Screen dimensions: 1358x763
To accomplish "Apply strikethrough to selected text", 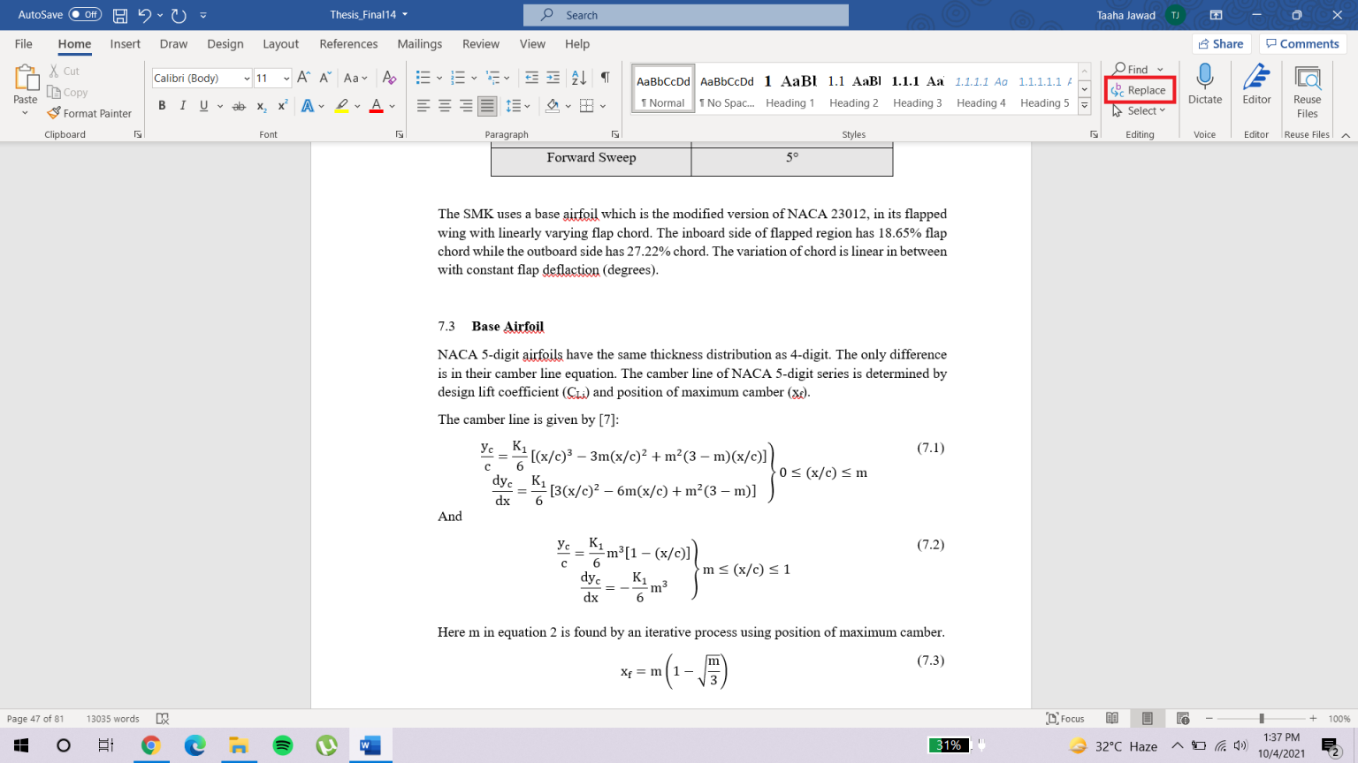I will 238,104.
